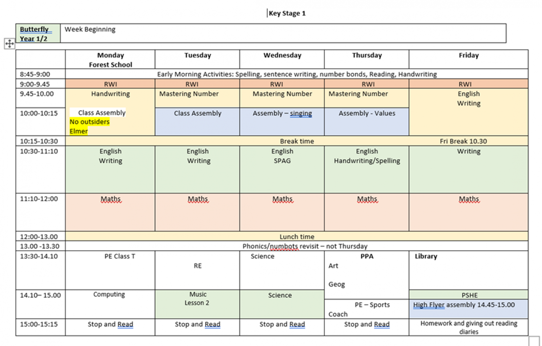Click the table move handle icon
Viewport: 542px width, 346px height.
coord(10,44)
